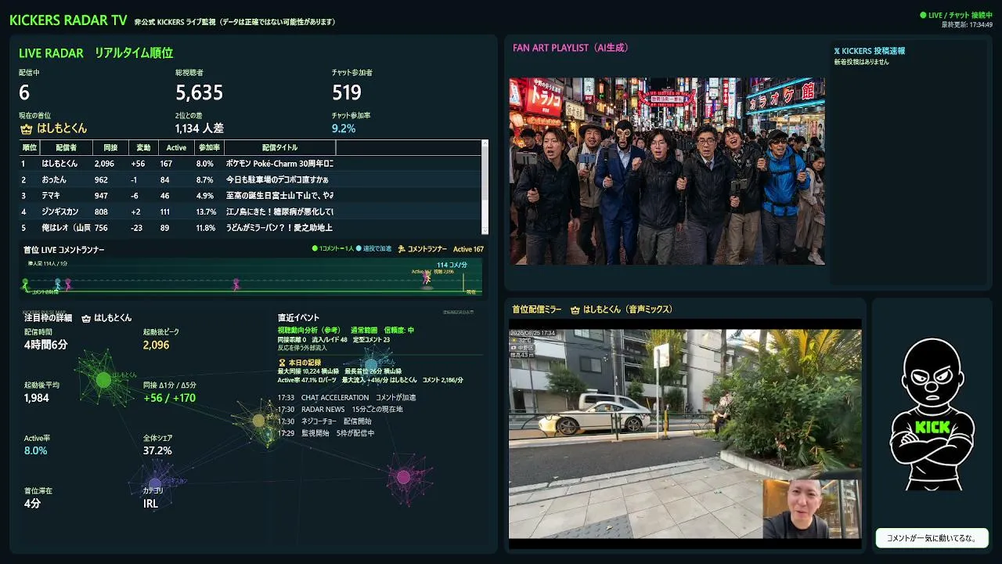The image size is (1002, 564).
Task: Click the fan art playlist image
Action: (667, 171)
